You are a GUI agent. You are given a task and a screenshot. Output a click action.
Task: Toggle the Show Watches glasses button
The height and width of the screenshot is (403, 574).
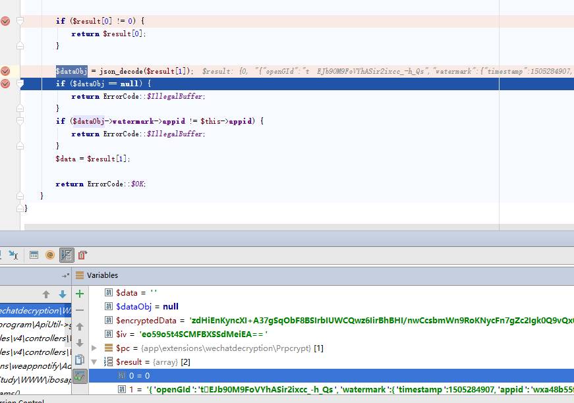[80, 376]
